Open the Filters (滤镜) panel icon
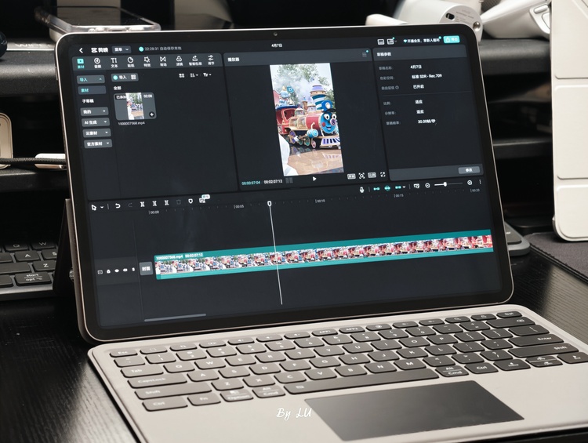 [x=180, y=62]
